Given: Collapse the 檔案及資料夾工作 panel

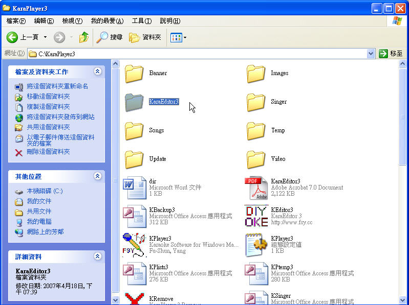Looking at the screenshot, I should tap(98, 72).
